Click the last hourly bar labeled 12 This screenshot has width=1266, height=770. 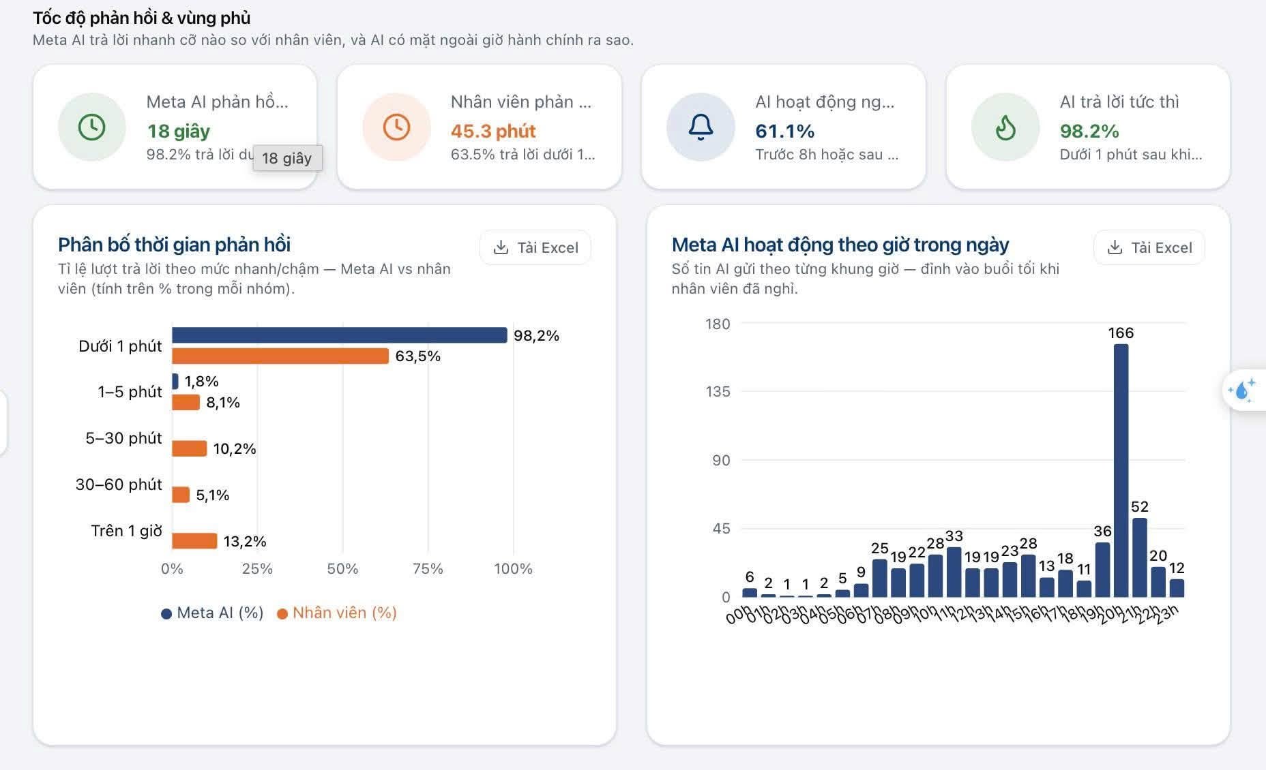click(x=1177, y=588)
